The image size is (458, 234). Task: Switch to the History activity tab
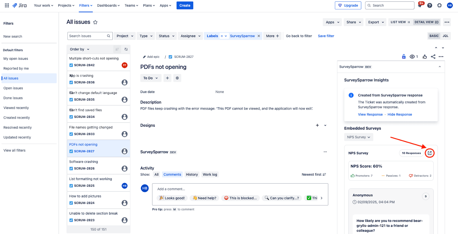(192, 174)
